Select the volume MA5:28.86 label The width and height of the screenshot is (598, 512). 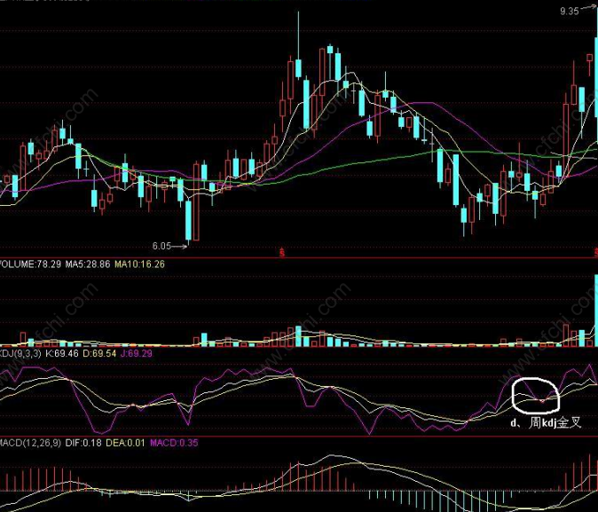(x=88, y=264)
